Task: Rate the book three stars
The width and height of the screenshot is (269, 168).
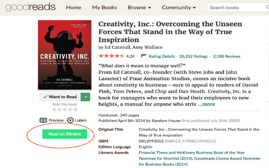Action: pos(65,110)
